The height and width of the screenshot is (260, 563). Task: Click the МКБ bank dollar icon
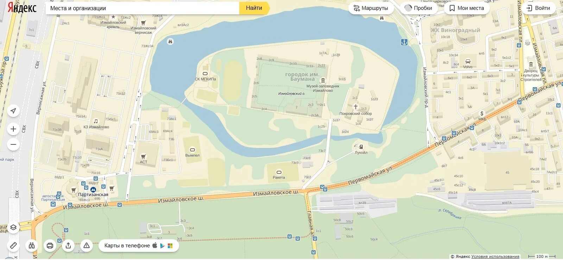point(482,113)
